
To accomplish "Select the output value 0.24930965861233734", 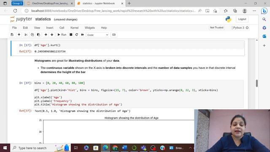I will 50,52.
